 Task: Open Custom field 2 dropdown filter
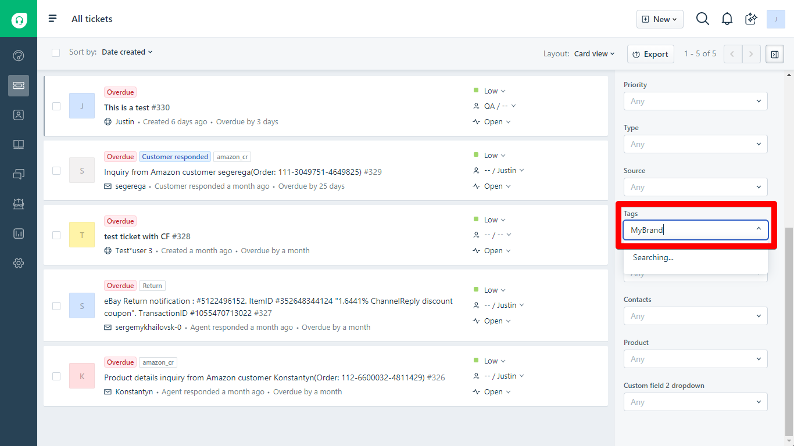(696, 402)
